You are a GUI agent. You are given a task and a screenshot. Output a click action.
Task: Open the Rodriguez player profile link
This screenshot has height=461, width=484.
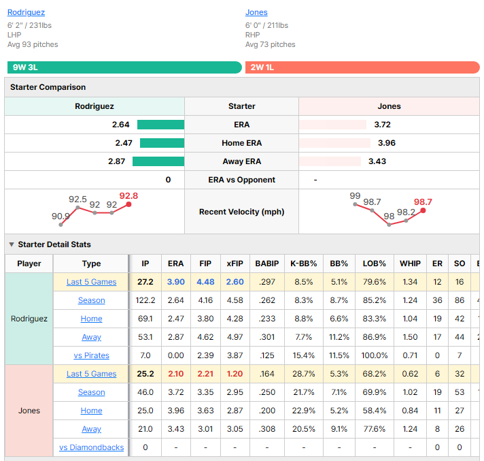(x=27, y=12)
